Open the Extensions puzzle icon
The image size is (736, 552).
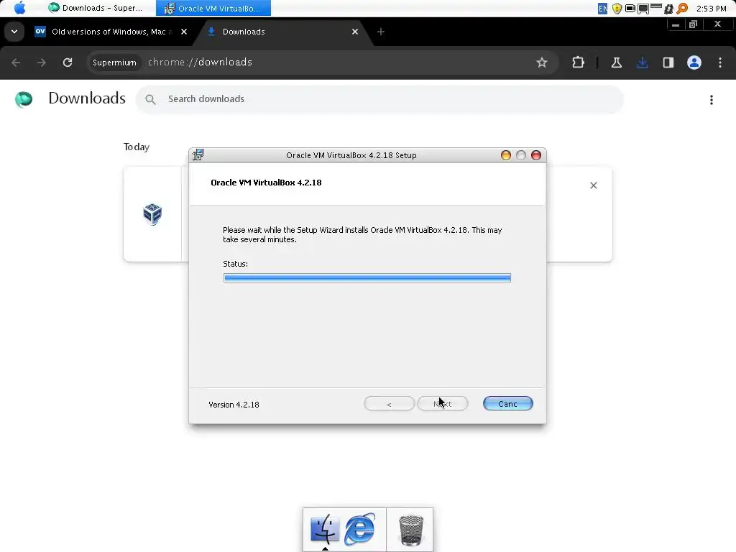pos(578,63)
